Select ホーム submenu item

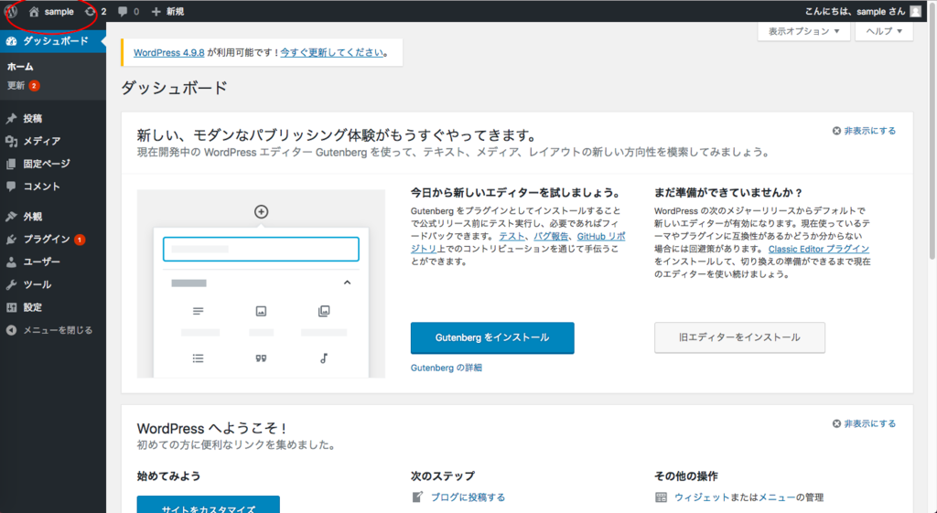(20, 67)
